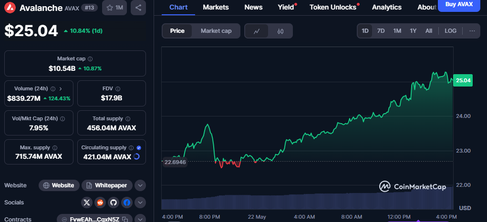Screen dimensions: 487x222
Task: Click the 456.04M AVAX total supply value
Action: [x=112, y=128]
